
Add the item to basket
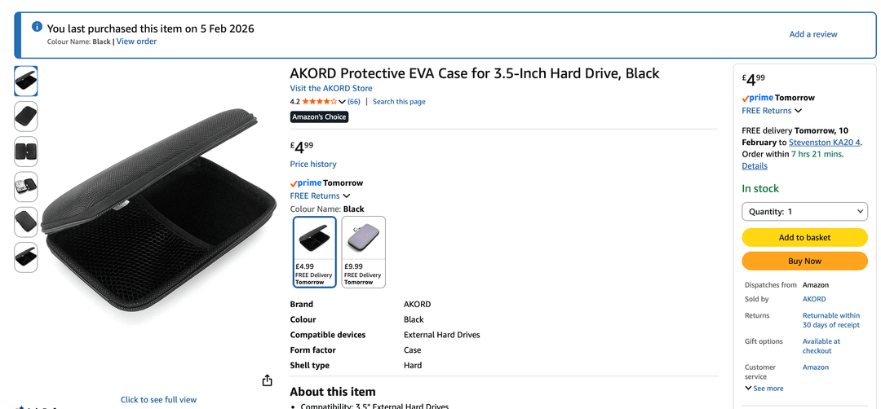tap(804, 237)
